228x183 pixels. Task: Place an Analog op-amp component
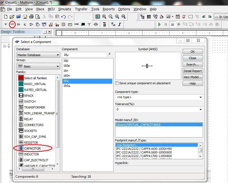pos(31,24)
